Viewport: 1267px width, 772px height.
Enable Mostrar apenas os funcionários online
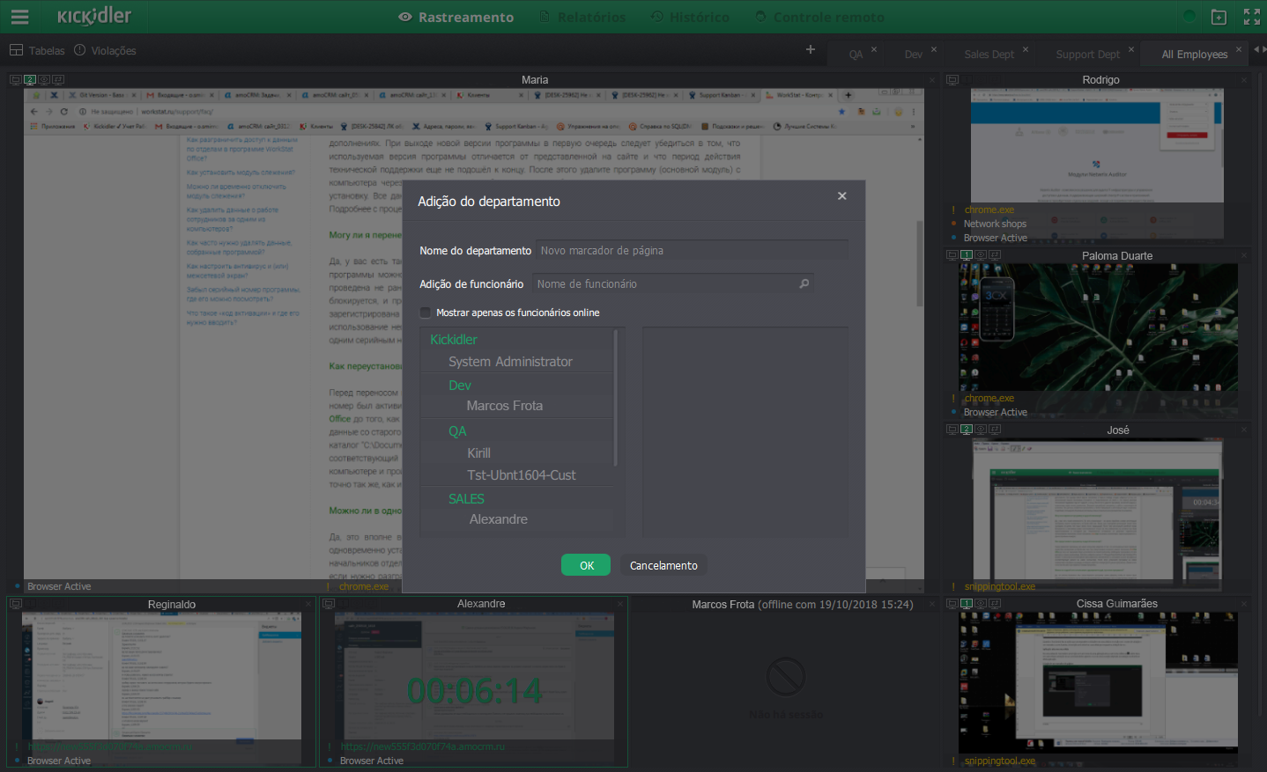tap(426, 312)
